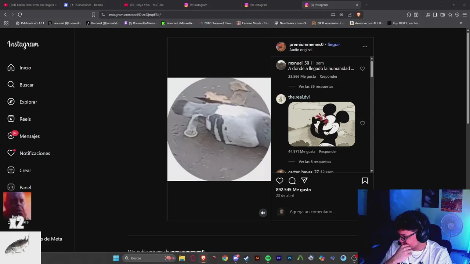This screenshot has width=470, height=264.
Task: Reply to the.real.dvl's comment
Action: 328,151
